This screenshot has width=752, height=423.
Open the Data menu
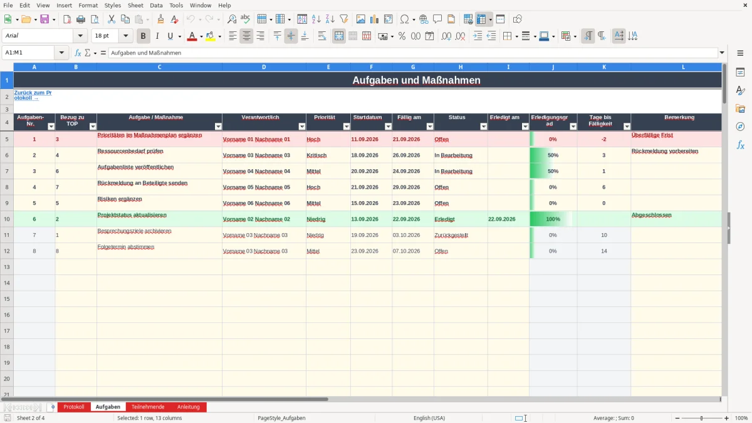156,5
